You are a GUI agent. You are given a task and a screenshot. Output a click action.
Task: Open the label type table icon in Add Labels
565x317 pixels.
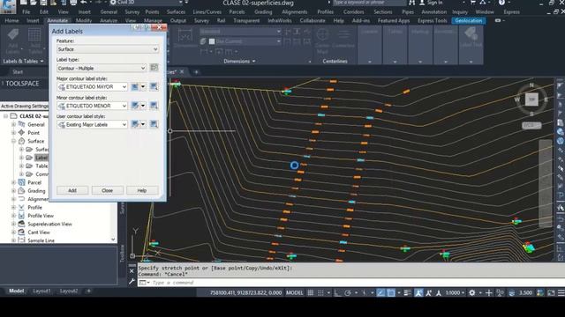[x=154, y=68]
